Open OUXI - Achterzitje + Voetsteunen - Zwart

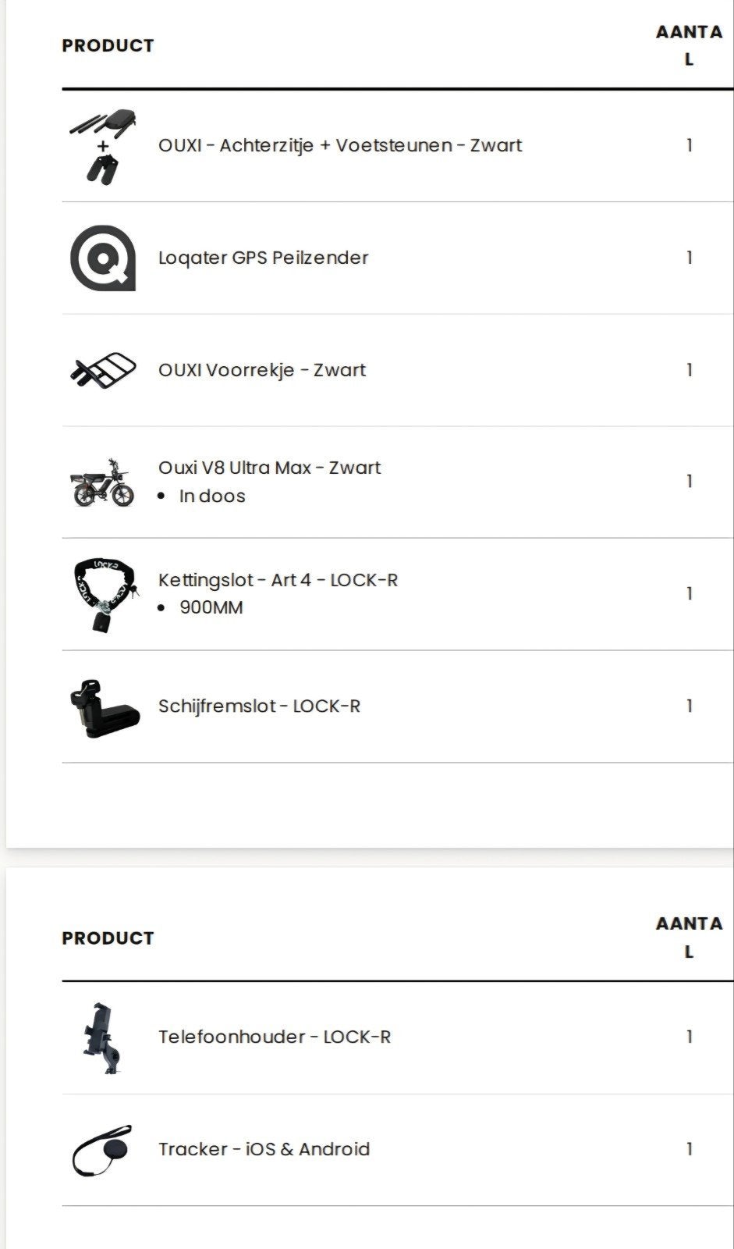click(339, 145)
